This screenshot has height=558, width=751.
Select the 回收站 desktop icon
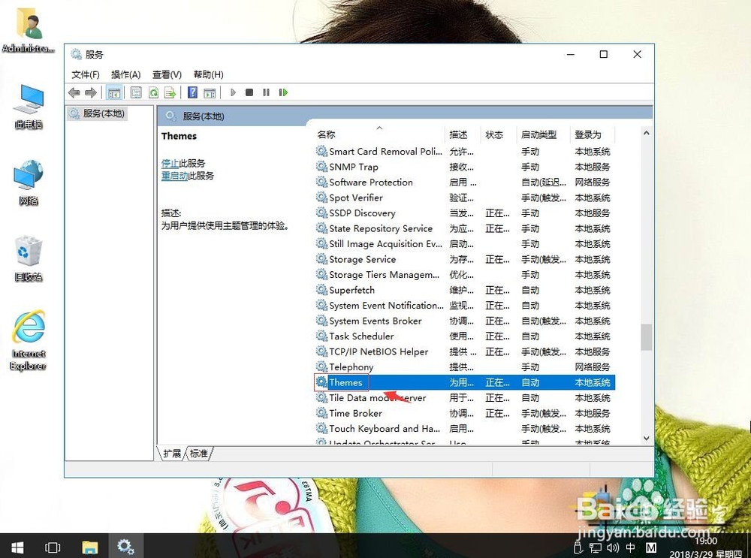(29, 258)
